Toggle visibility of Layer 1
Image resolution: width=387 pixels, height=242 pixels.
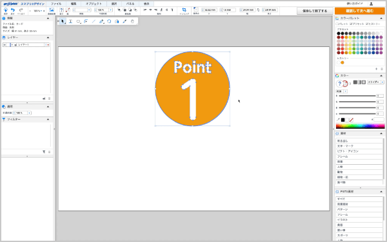click(5, 45)
